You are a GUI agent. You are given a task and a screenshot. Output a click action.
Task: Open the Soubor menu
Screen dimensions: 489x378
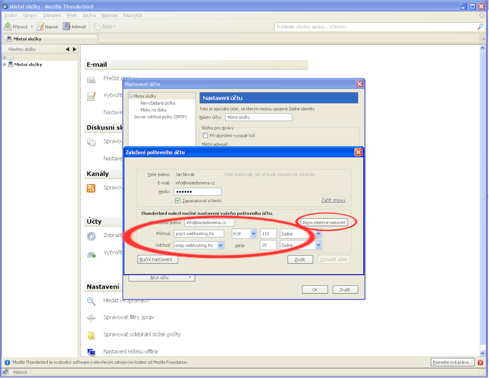click(x=11, y=15)
